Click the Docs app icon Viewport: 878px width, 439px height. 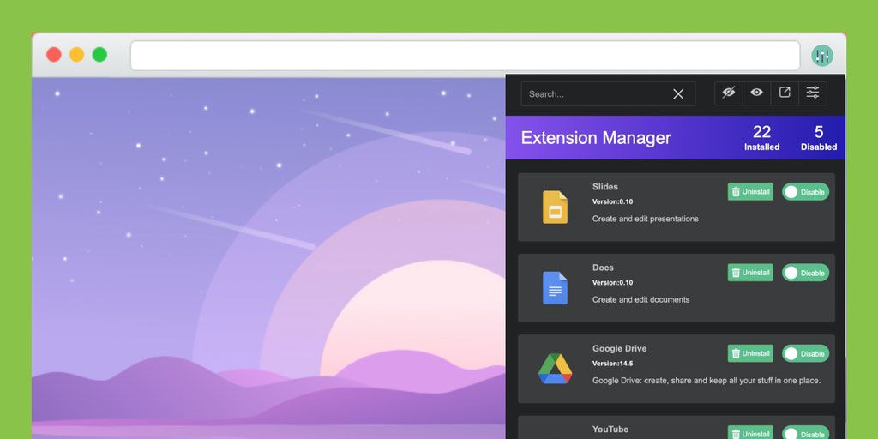(555, 288)
